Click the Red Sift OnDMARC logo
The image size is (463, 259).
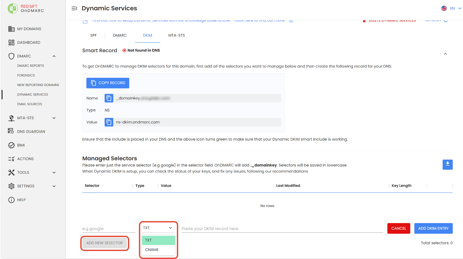click(x=26, y=9)
